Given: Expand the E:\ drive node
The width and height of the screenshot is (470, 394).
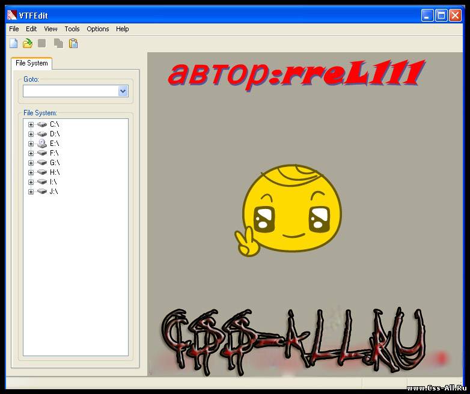Looking at the screenshot, I should 31,144.
